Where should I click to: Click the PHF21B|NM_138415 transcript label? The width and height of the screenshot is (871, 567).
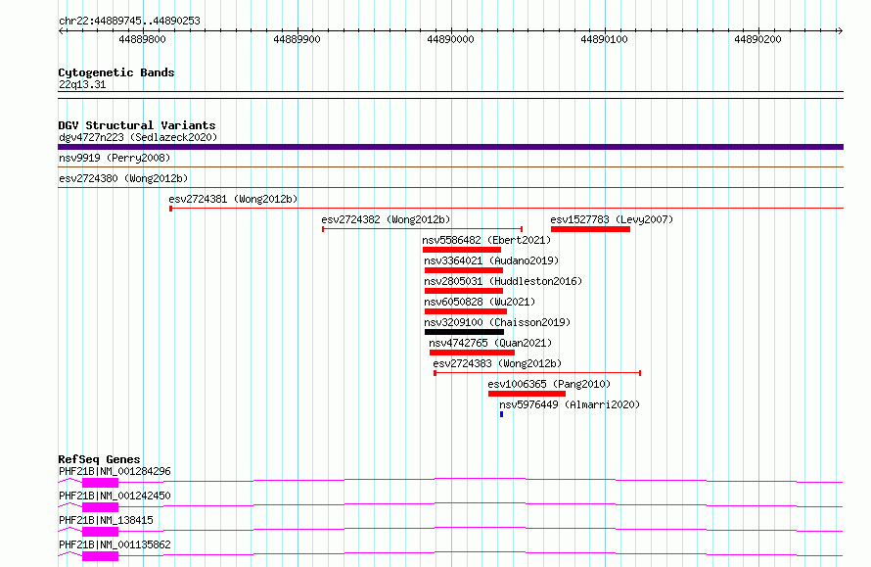[106, 520]
